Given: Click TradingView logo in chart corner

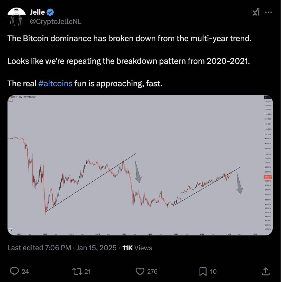Looking at the screenshot, I should point(11,230).
